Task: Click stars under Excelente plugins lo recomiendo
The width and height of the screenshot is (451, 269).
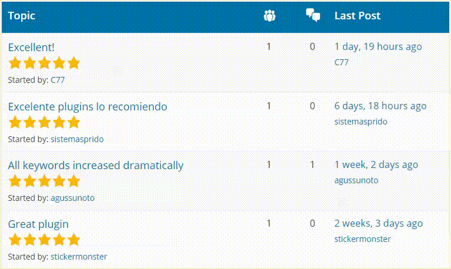Action: coord(44,122)
